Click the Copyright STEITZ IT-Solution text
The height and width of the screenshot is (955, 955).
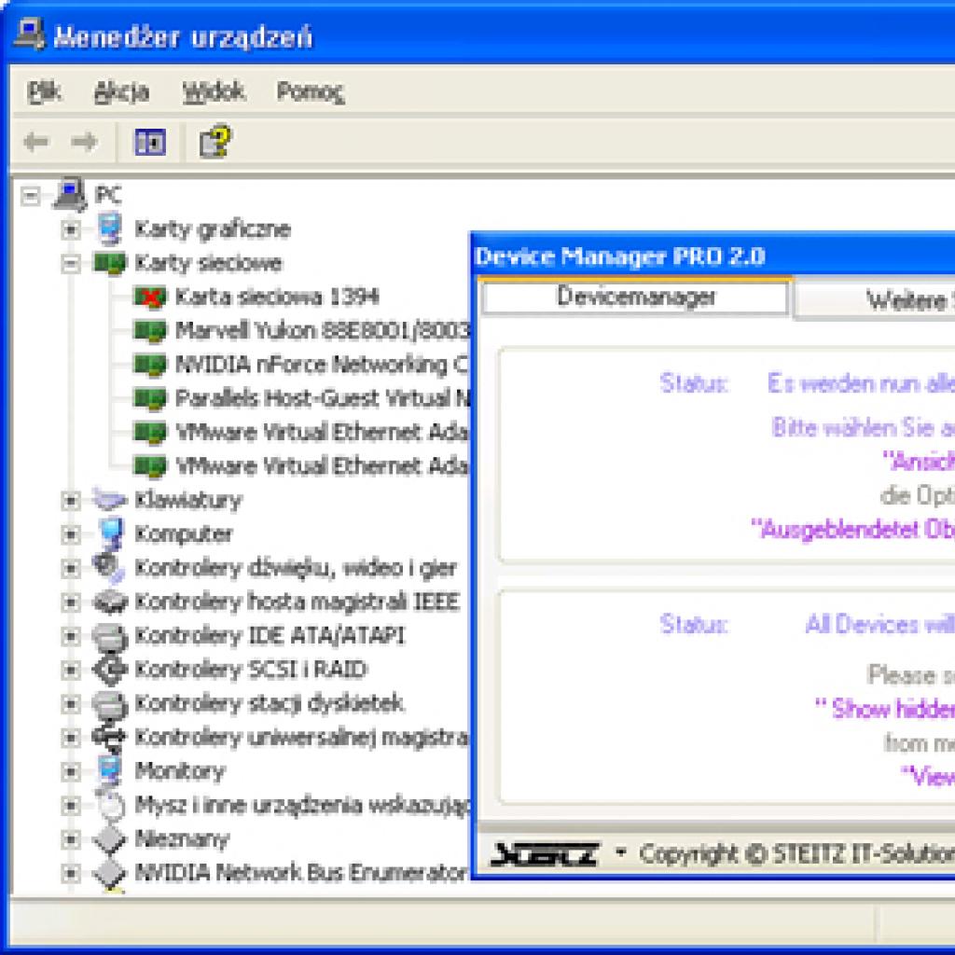[796, 854]
